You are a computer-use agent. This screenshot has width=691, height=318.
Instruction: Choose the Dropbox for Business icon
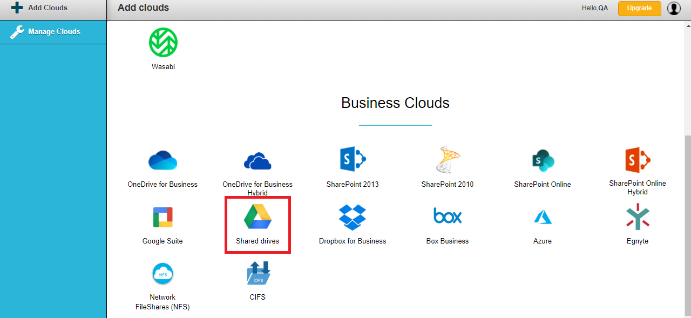[353, 216]
